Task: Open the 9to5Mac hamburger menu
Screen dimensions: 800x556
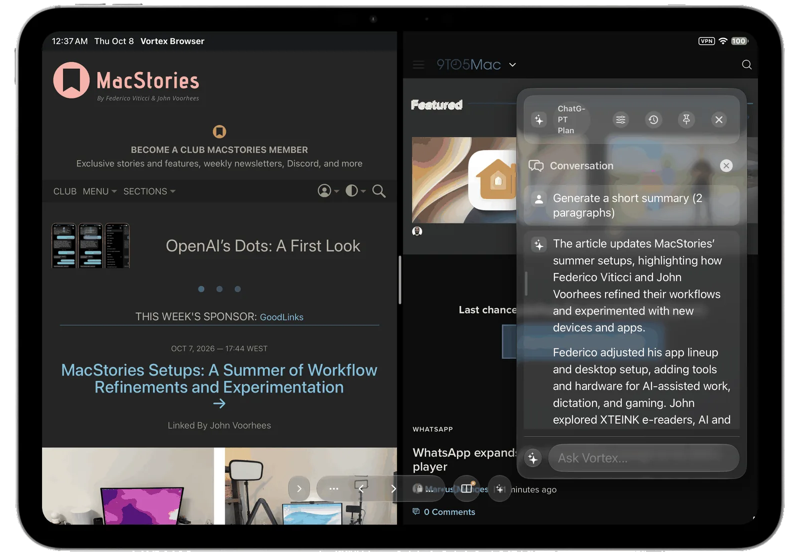Action: [x=418, y=64]
